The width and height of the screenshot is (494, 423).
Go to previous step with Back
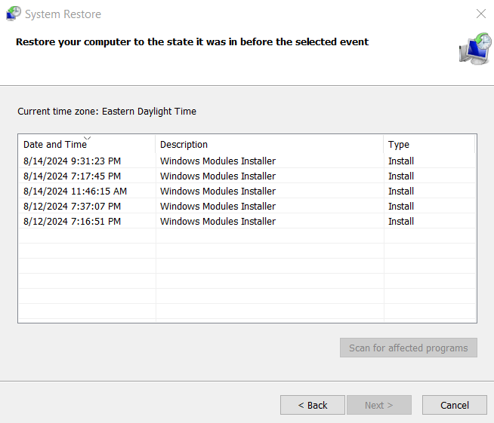point(313,405)
